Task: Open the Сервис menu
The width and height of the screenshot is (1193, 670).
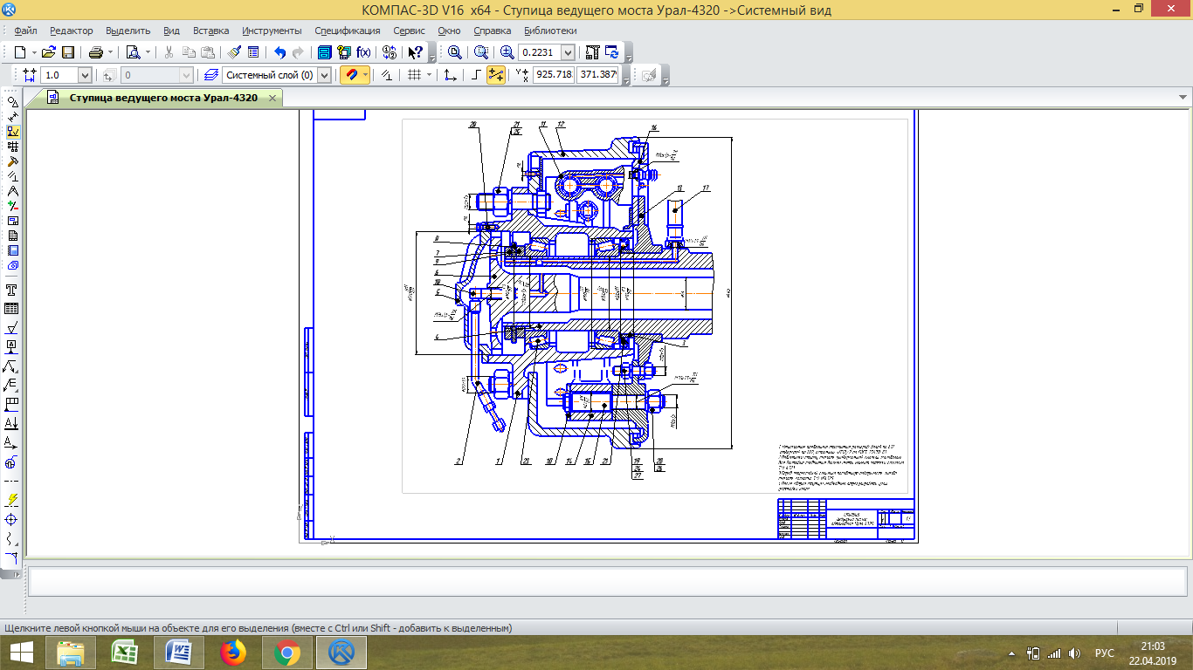Action: (409, 31)
